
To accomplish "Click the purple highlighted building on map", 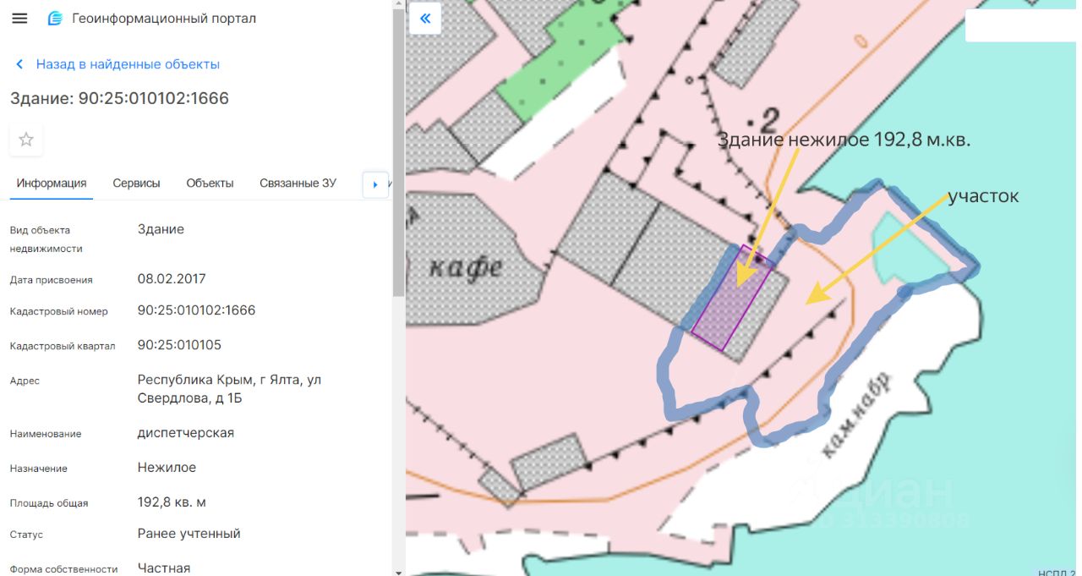I will pyautogui.click(x=732, y=298).
